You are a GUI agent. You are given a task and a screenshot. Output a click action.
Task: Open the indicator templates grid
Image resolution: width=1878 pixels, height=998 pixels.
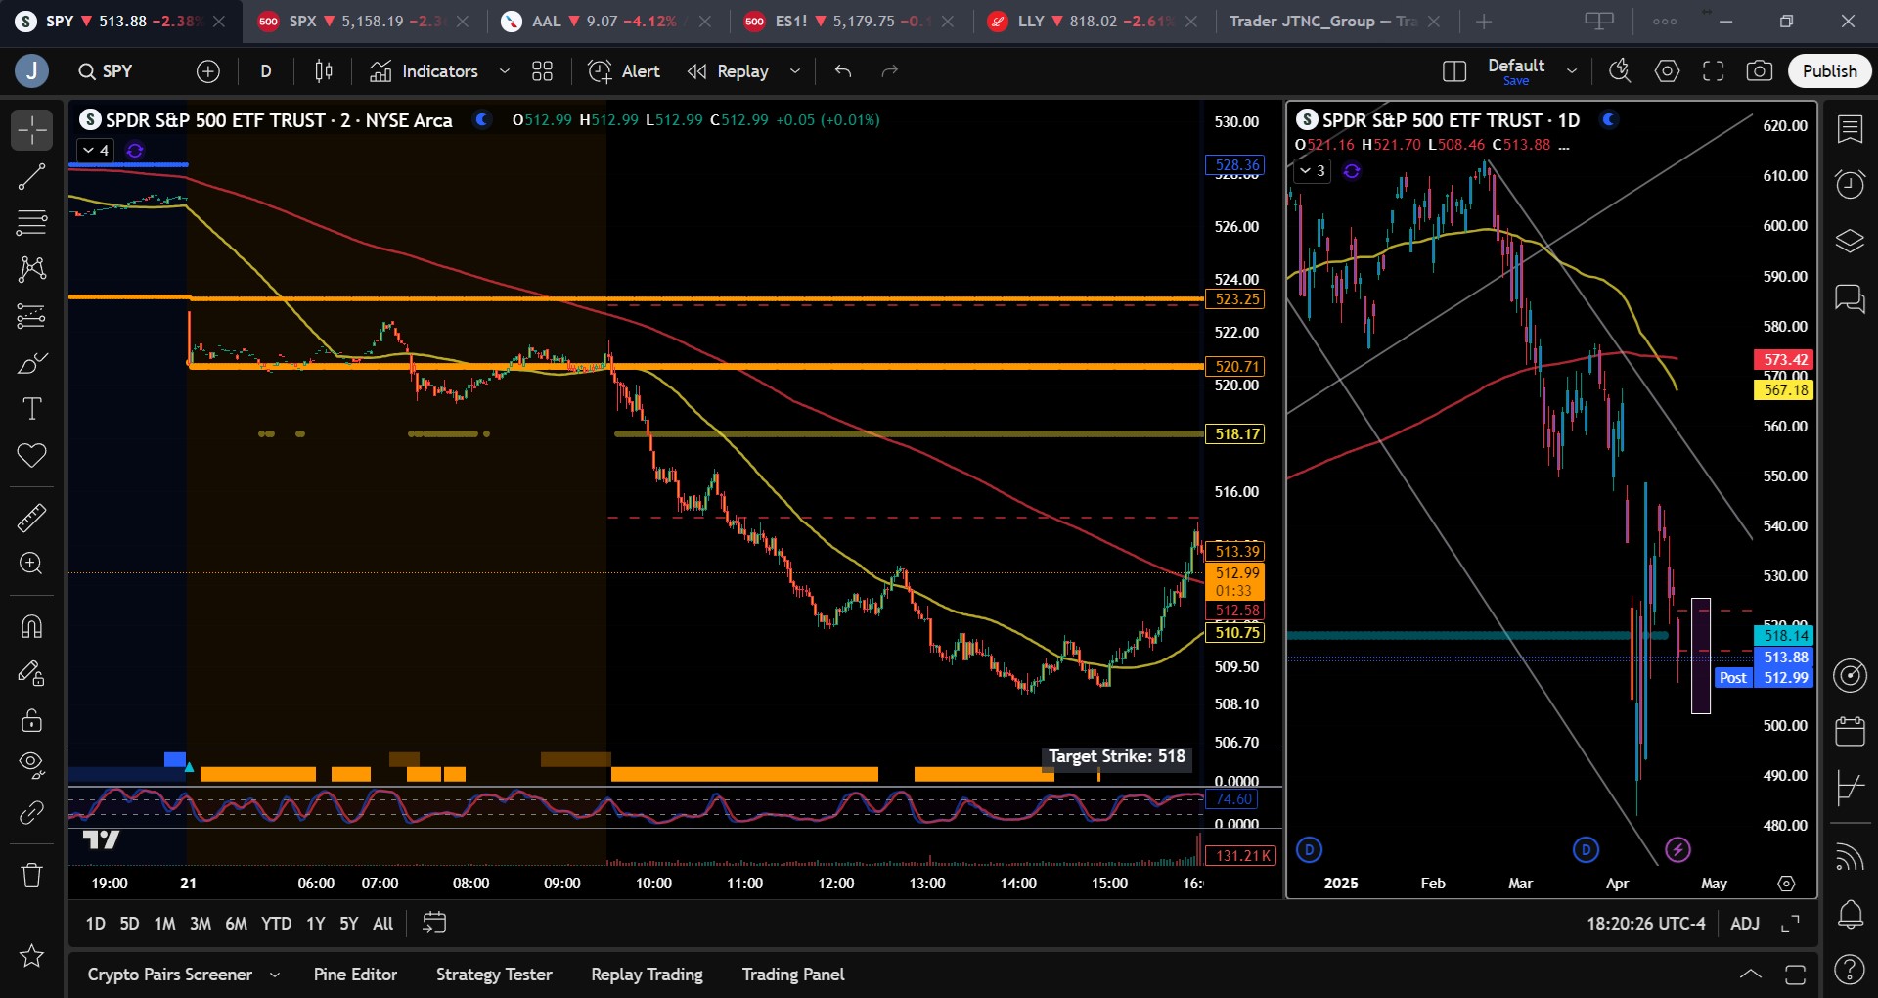542,71
